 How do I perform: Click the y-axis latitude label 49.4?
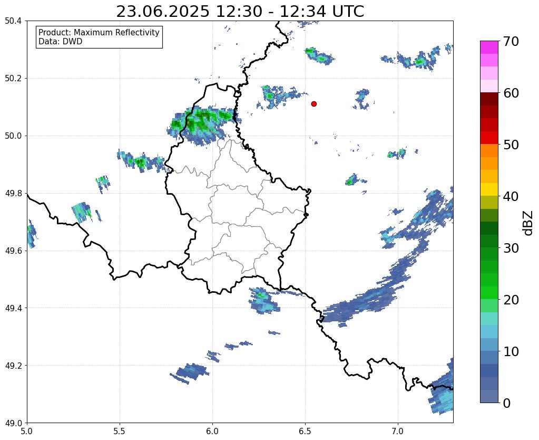pos(13,308)
